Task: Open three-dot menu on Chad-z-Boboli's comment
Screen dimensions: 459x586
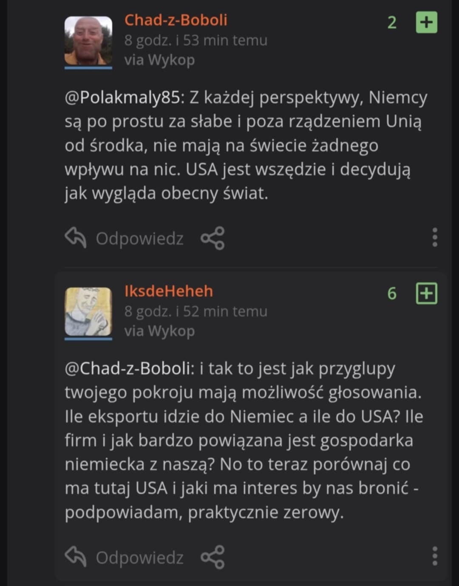Action: (x=434, y=237)
